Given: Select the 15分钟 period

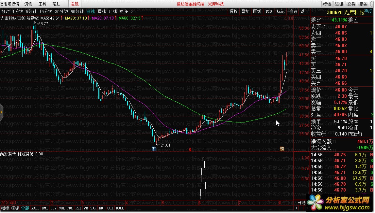Looking at the screenshot, I should pos(46,11).
